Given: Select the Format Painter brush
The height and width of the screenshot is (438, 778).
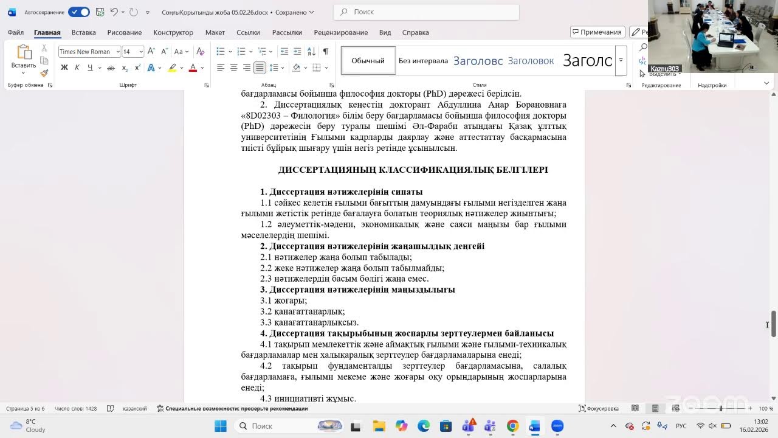Looking at the screenshot, I should coord(44,73).
